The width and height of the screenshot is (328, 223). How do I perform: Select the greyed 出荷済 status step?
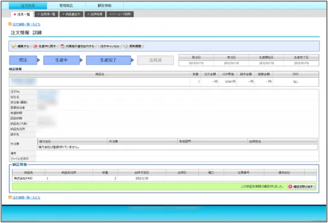[x=155, y=60]
